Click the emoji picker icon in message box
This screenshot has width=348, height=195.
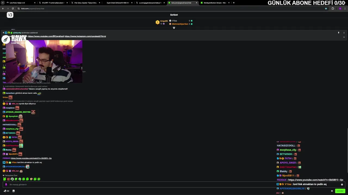(342, 184)
